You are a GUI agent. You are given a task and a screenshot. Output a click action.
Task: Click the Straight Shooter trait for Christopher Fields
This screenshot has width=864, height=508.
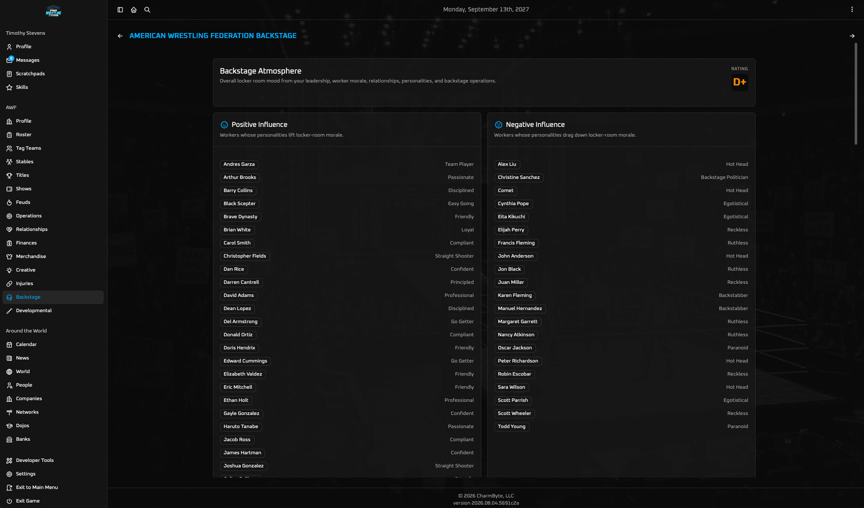454,256
